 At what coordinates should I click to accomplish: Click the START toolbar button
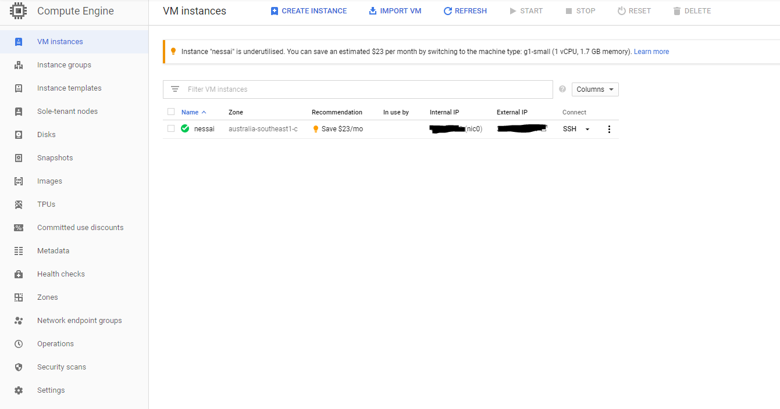pyautogui.click(x=526, y=11)
